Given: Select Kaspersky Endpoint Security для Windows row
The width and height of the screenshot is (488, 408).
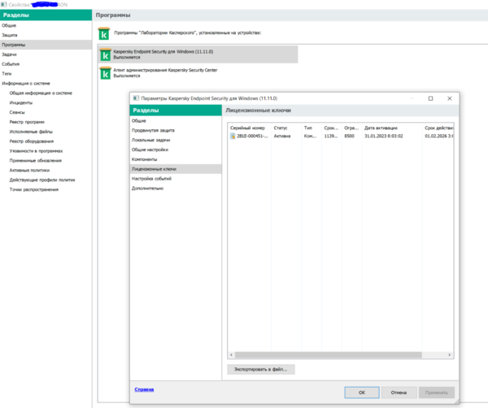Looking at the screenshot, I should click(198, 54).
